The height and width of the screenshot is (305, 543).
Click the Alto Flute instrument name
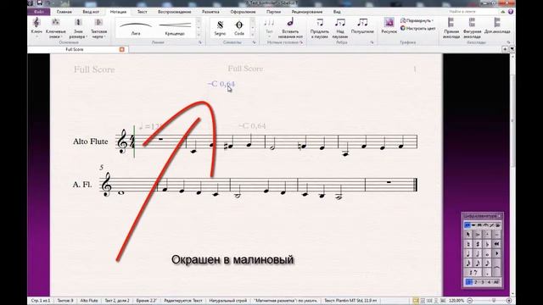(91, 141)
